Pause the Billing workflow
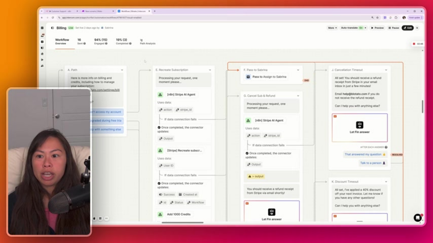Image resolution: width=433 pixels, height=243 pixels. click(393, 28)
